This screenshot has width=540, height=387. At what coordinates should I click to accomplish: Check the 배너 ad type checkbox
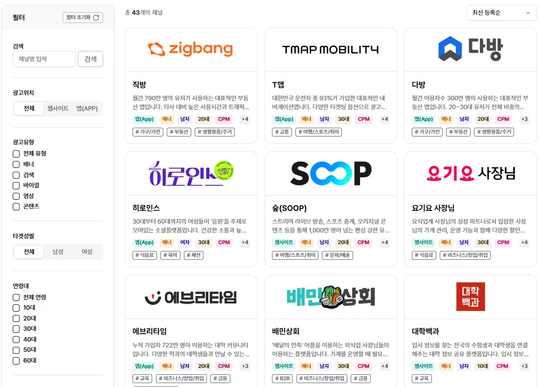click(16, 164)
